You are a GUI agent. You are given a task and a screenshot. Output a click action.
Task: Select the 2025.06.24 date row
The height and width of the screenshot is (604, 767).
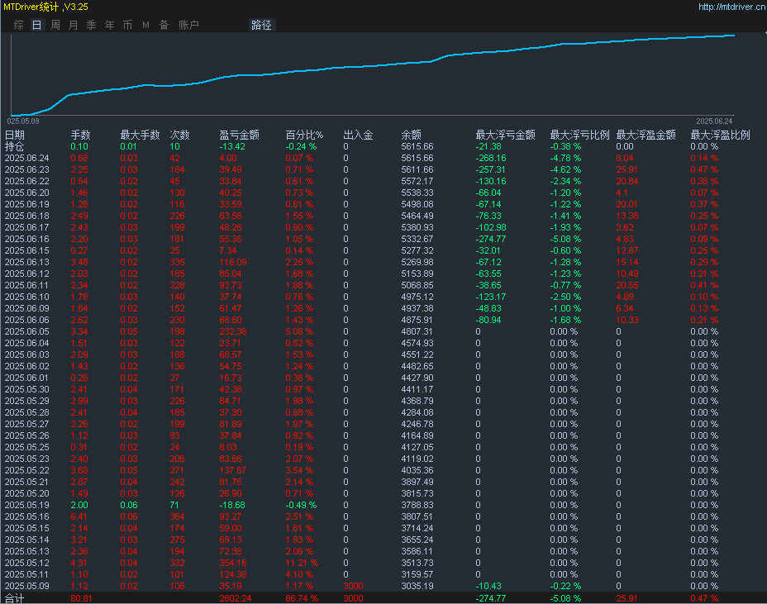(x=27, y=158)
